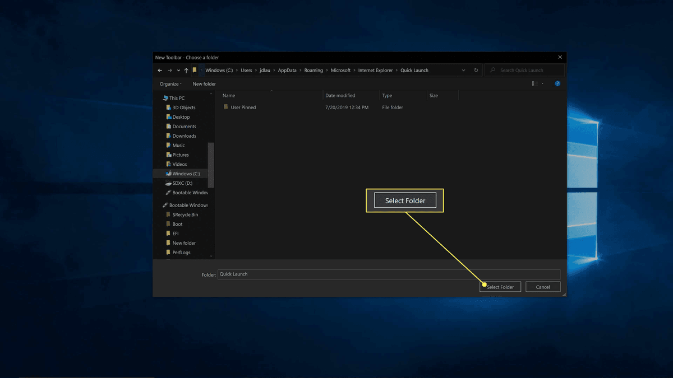Open the Help question mark icon
The height and width of the screenshot is (378, 673).
(557, 83)
